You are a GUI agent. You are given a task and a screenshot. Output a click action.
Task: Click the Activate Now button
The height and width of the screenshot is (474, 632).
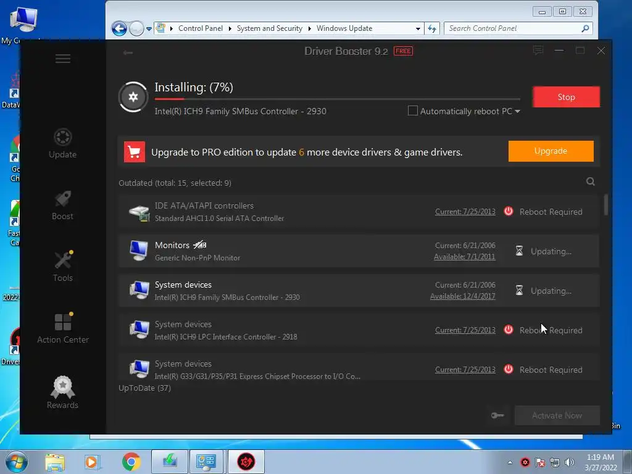pyautogui.click(x=557, y=415)
